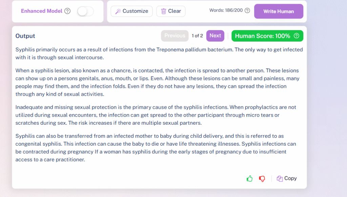Click the Copy icon below the output

[x=280, y=179]
